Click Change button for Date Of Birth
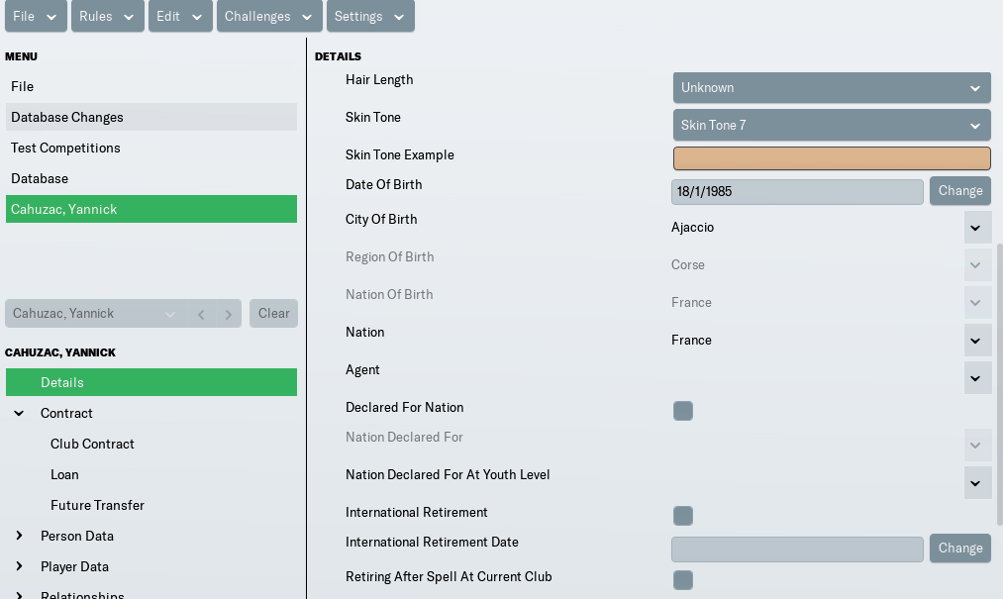Screen dimensions: 1003x599 tap(960, 191)
